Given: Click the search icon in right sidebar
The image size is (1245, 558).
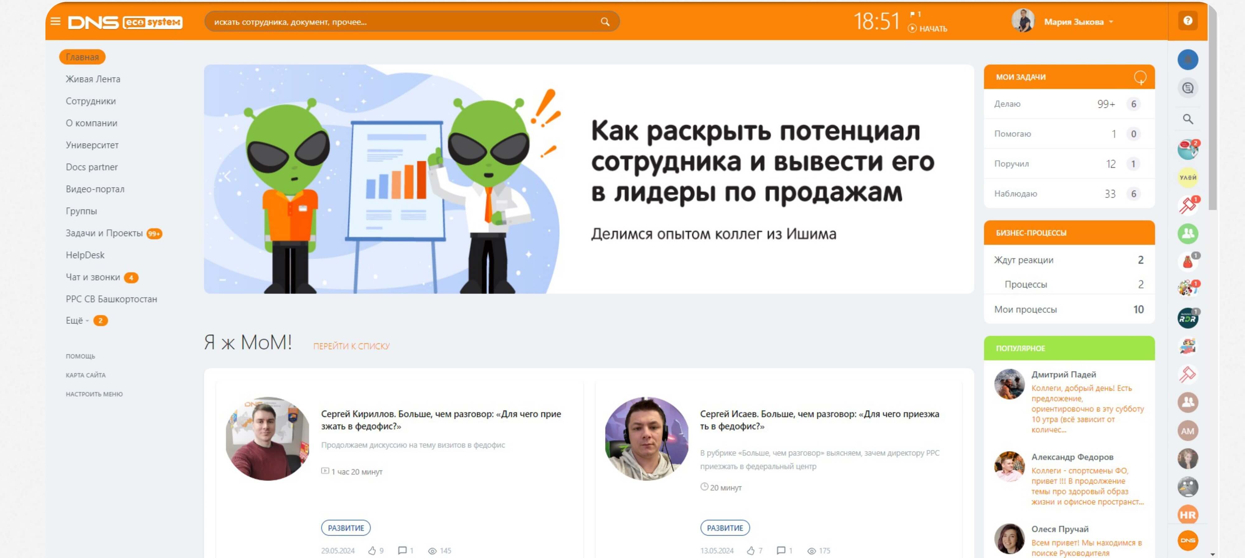Looking at the screenshot, I should (x=1187, y=119).
